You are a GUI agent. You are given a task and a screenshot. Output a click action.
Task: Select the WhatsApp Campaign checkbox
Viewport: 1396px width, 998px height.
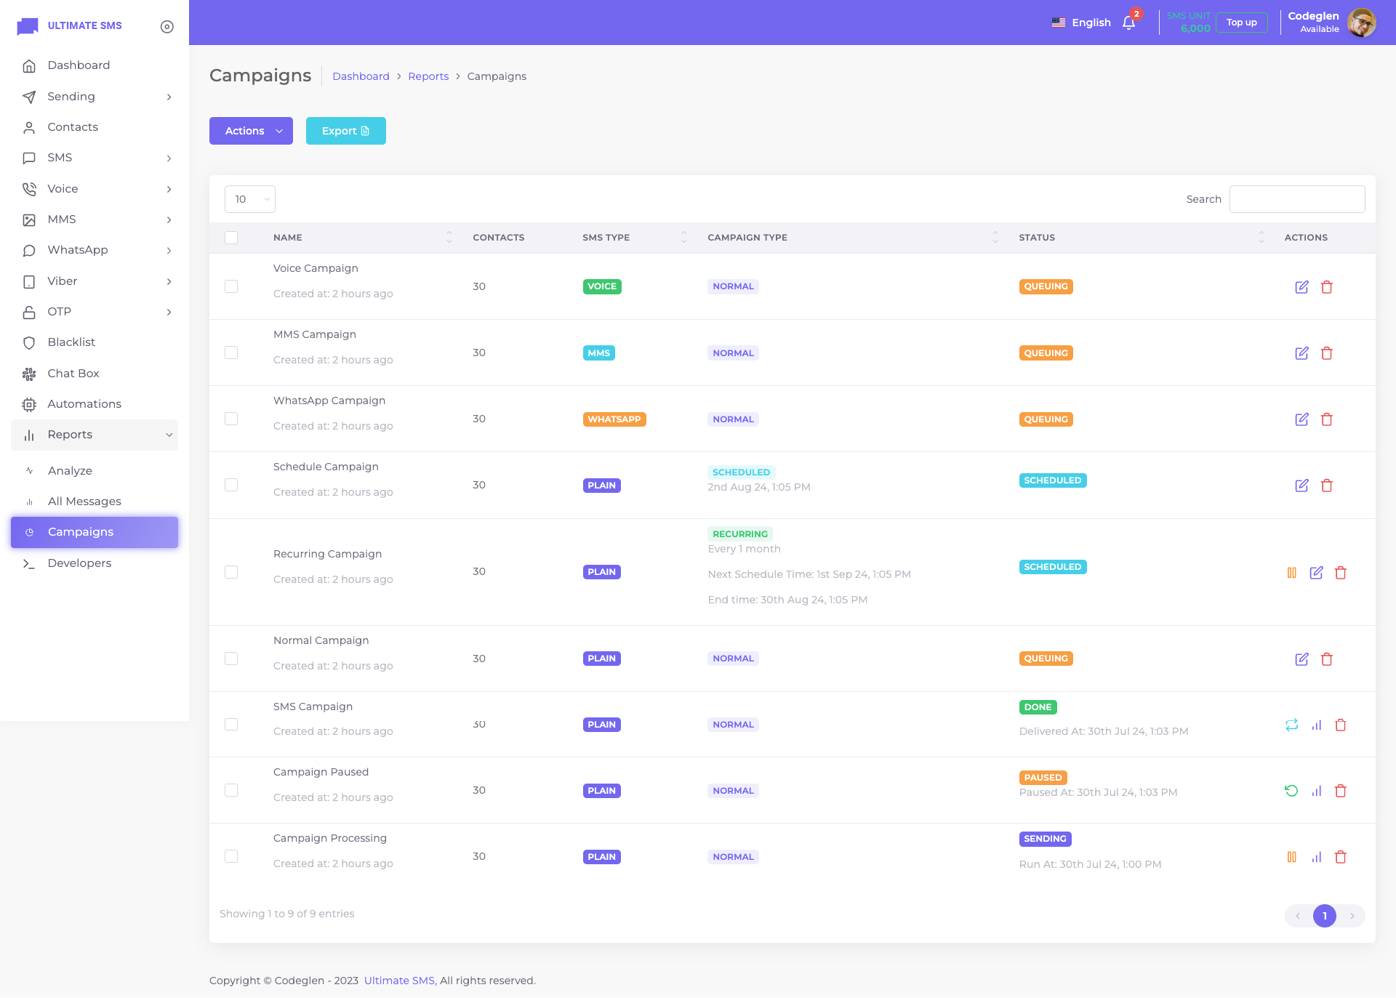[231, 419]
